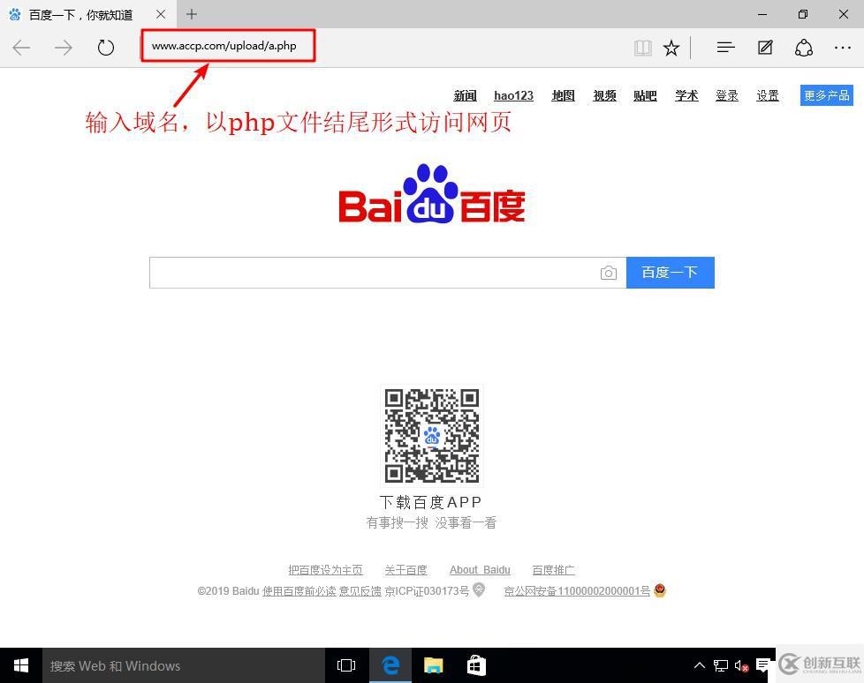Viewport: 864px width, 683px height.
Task: Click the muted volume tray icon
Action: click(741, 666)
